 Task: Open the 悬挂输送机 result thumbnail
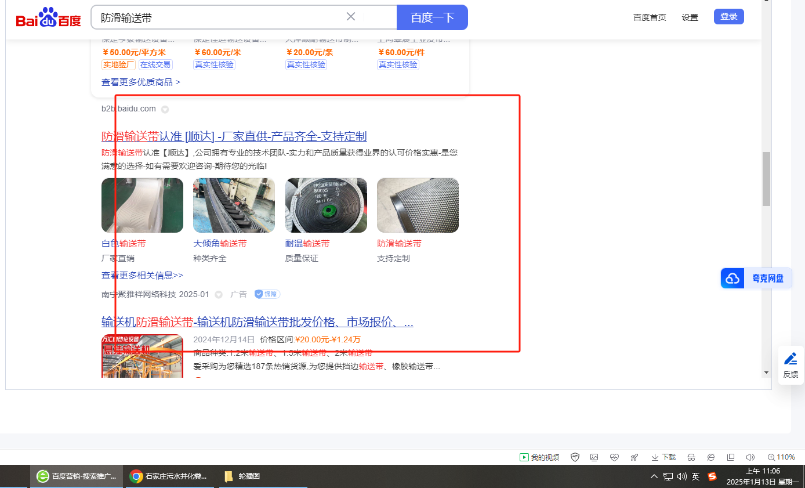(142, 356)
